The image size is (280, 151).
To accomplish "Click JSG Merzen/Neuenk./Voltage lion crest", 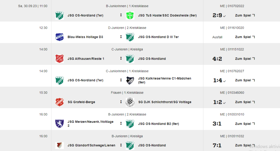I will [x=59, y=124].
